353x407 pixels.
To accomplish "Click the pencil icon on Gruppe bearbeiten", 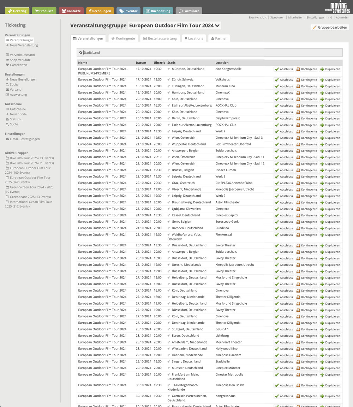I will click(315, 28).
